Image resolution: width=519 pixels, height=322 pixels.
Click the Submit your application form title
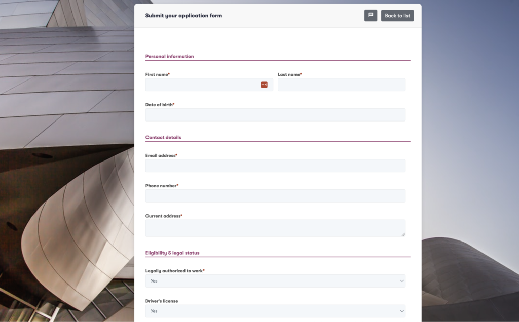(183, 15)
